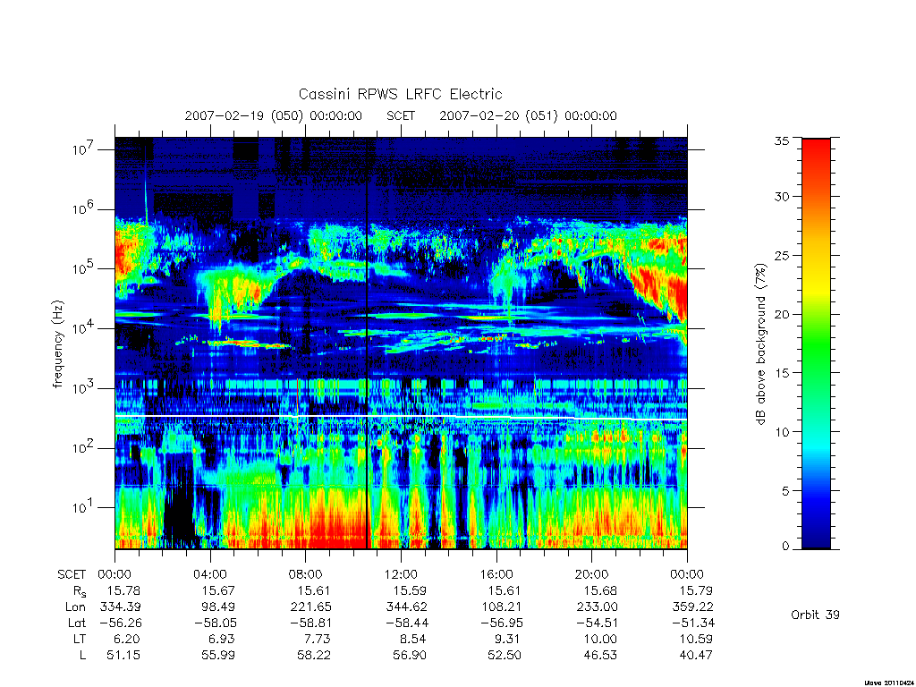Click the colorbar tick label '30'
The height and width of the screenshot is (687, 916).
pyautogui.click(x=782, y=197)
